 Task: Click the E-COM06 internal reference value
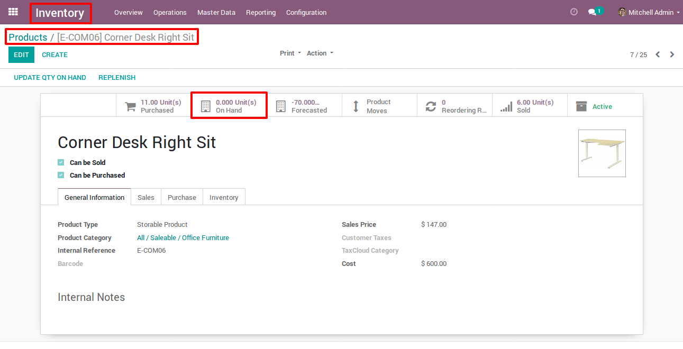[x=151, y=250]
